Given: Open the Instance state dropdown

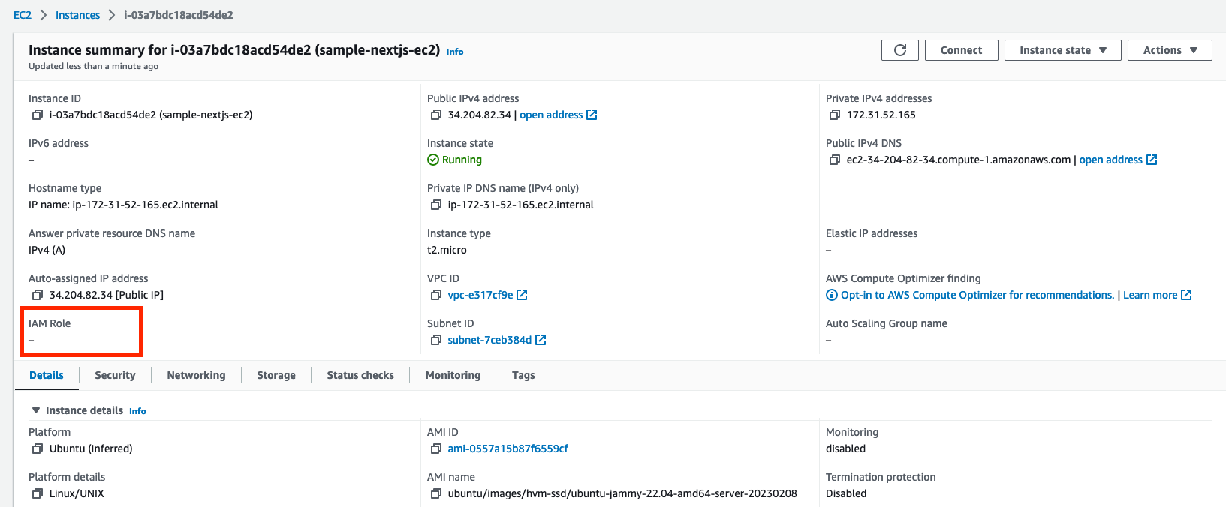Looking at the screenshot, I should (1062, 50).
